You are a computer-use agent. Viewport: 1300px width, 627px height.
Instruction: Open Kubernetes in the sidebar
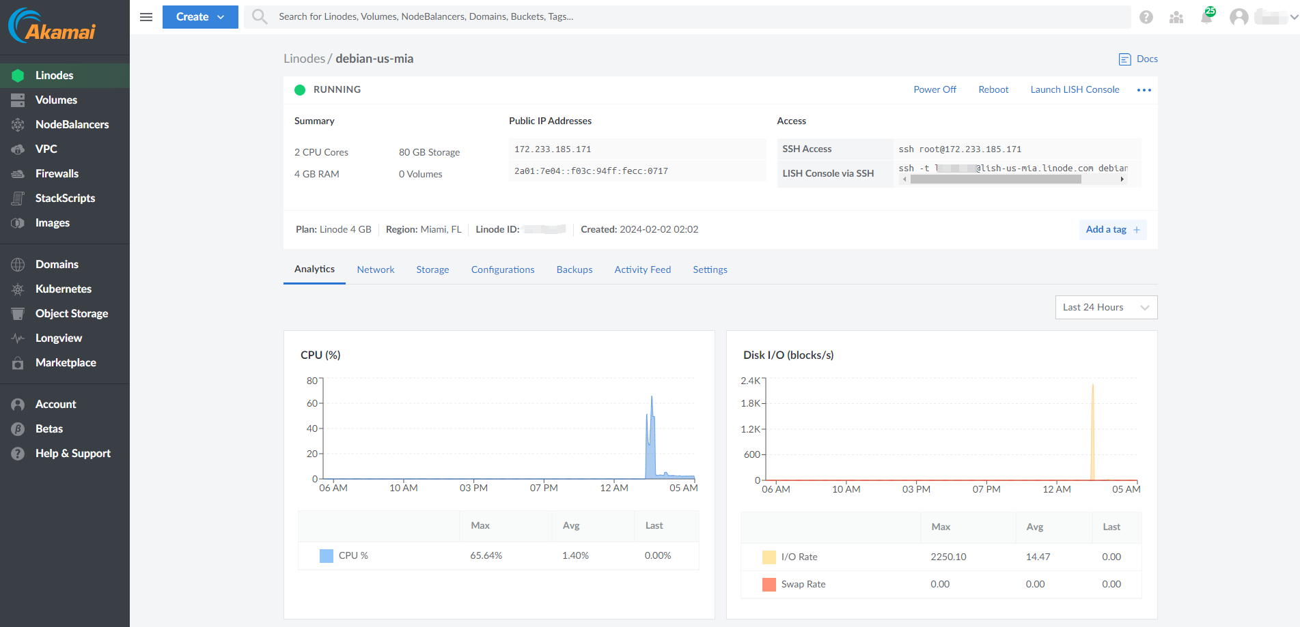pos(64,289)
